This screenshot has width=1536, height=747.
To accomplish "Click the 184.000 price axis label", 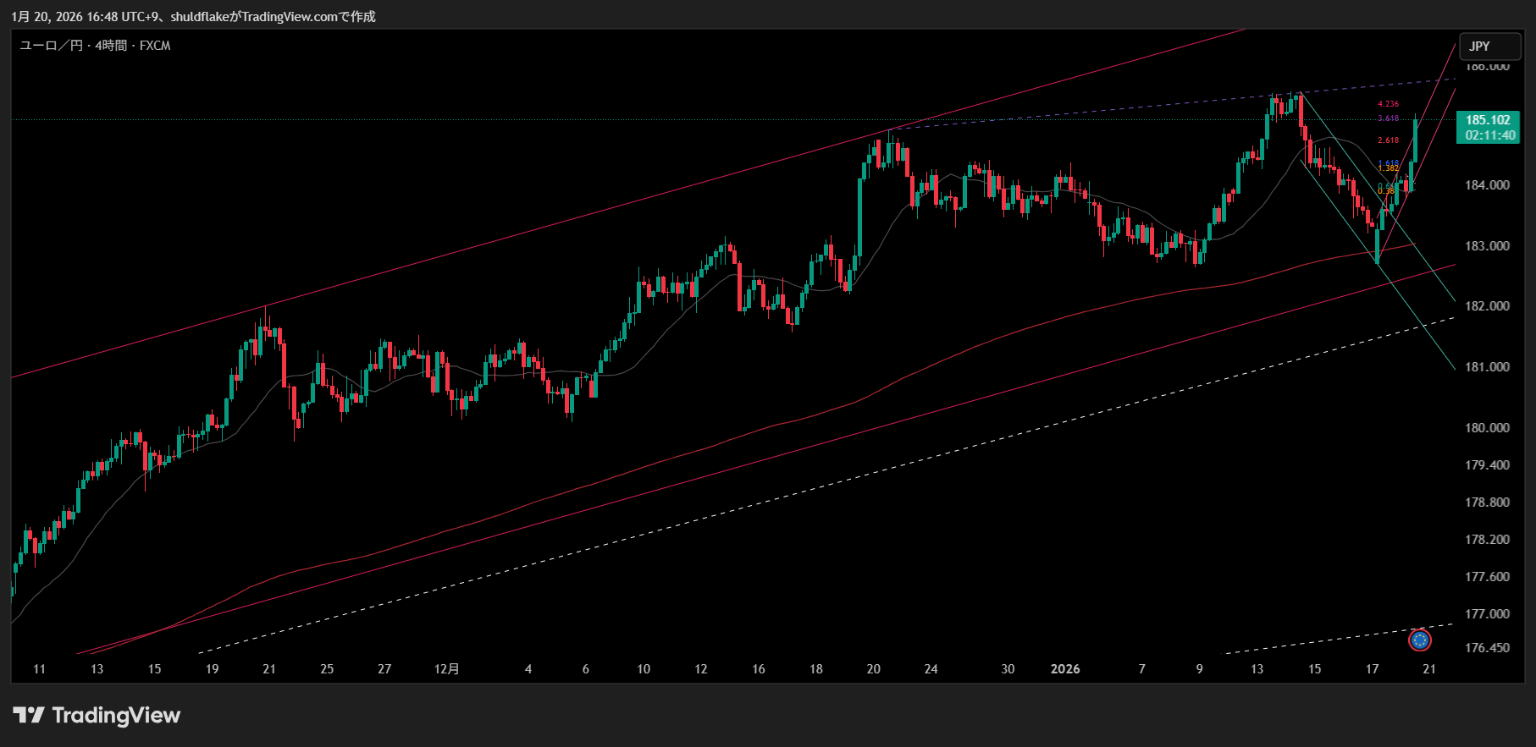I will tap(1487, 185).
